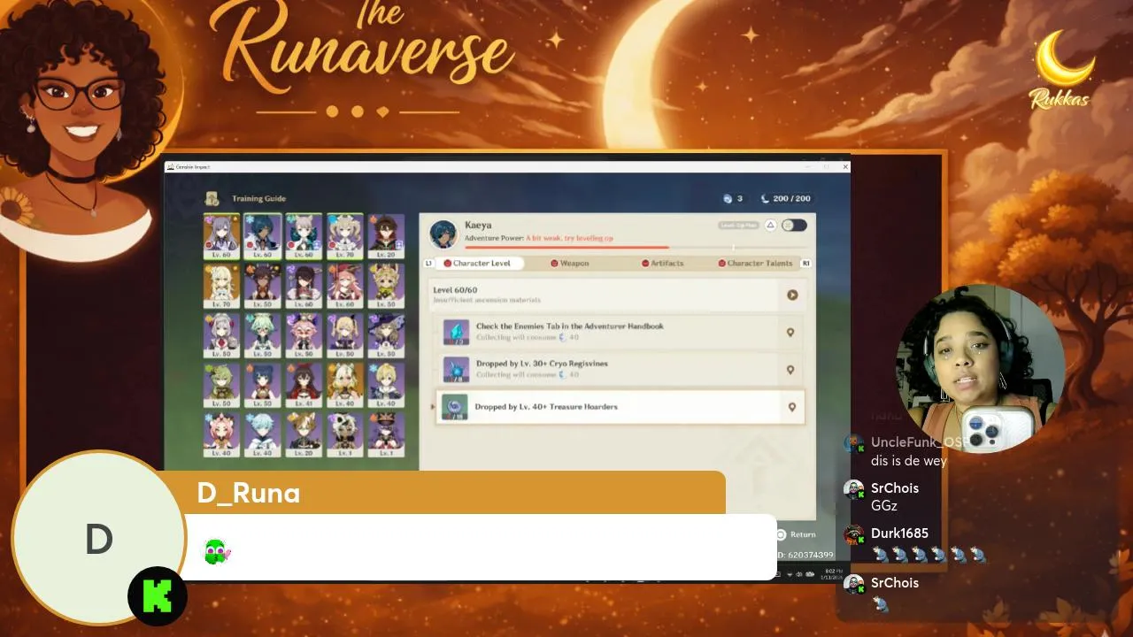Select Keqing's Lv. 60 portrait

[x=221, y=237]
